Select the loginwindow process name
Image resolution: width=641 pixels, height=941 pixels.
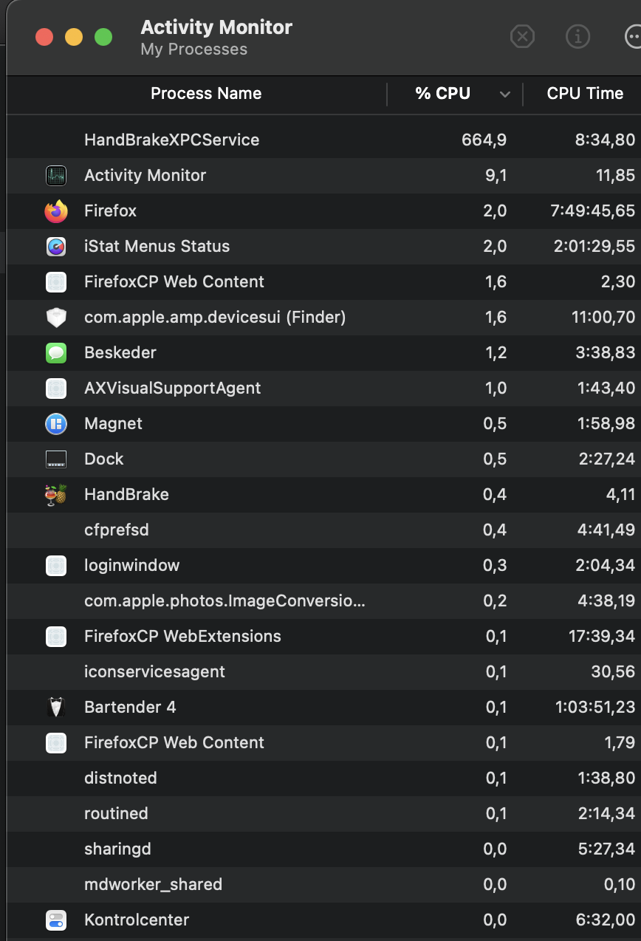pos(131,565)
